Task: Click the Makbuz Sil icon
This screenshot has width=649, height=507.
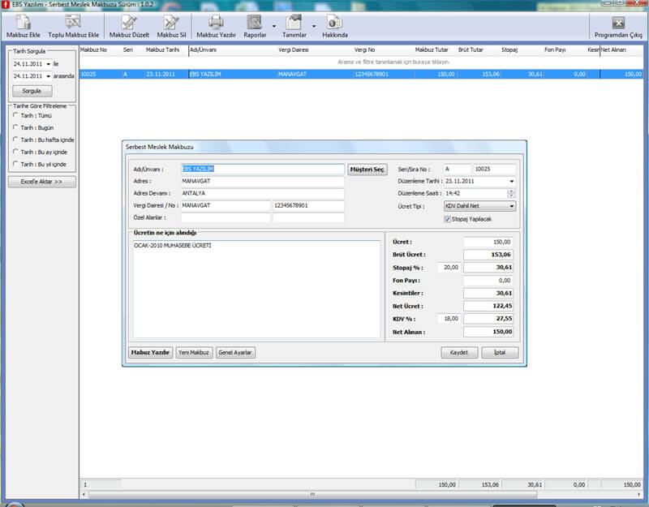Action: (x=171, y=23)
